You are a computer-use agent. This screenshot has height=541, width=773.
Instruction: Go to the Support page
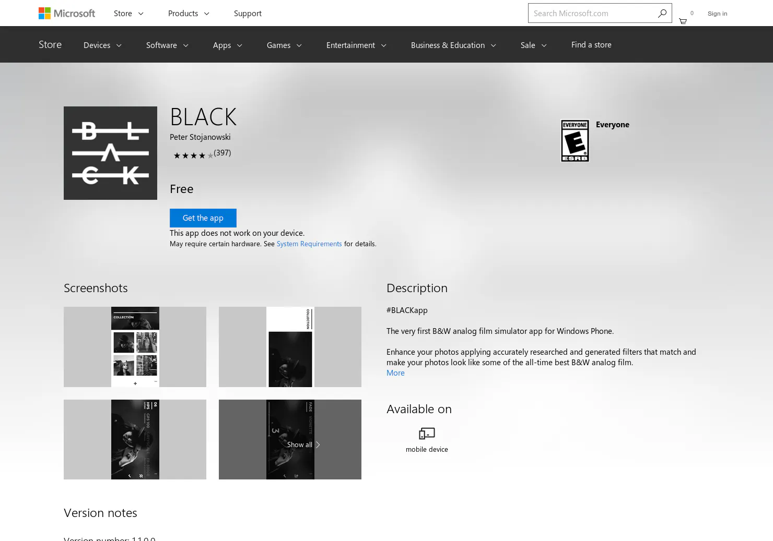pyautogui.click(x=248, y=13)
